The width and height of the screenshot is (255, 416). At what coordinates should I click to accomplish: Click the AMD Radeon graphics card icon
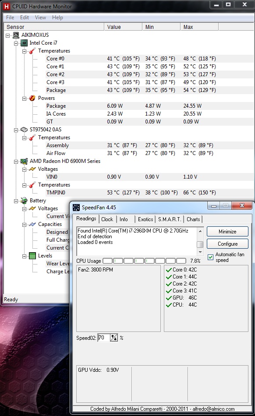[x=24, y=161]
